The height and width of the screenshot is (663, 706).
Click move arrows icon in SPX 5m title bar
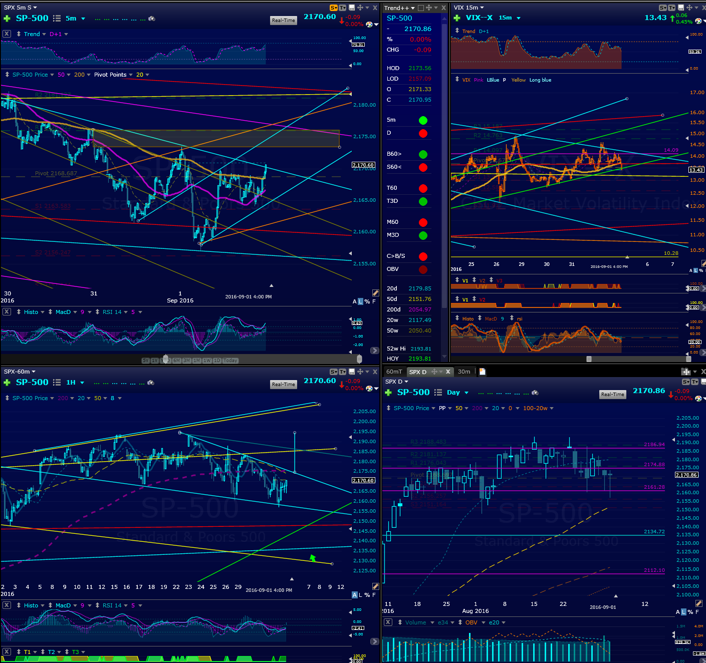coord(360,8)
